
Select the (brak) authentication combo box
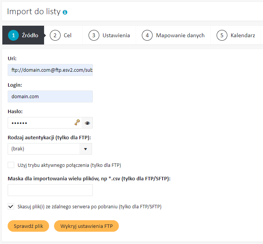pyautogui.click(x=50, y=149)
